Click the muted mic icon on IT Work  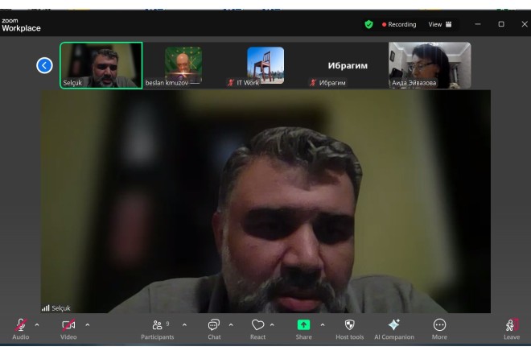coord(231,83)
